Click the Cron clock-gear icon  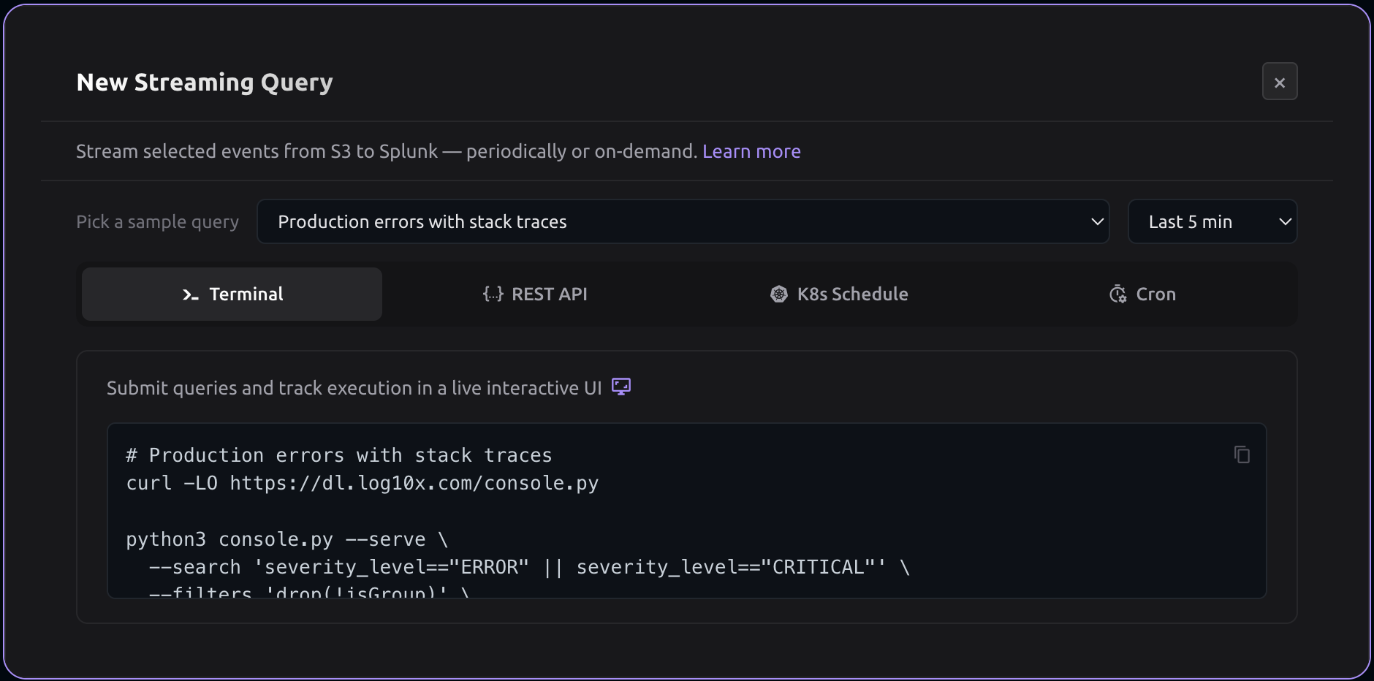click(x=1117, y=294)
